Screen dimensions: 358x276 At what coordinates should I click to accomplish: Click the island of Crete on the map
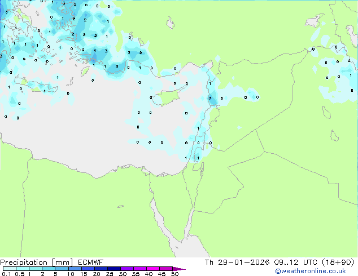coord(37,84)
